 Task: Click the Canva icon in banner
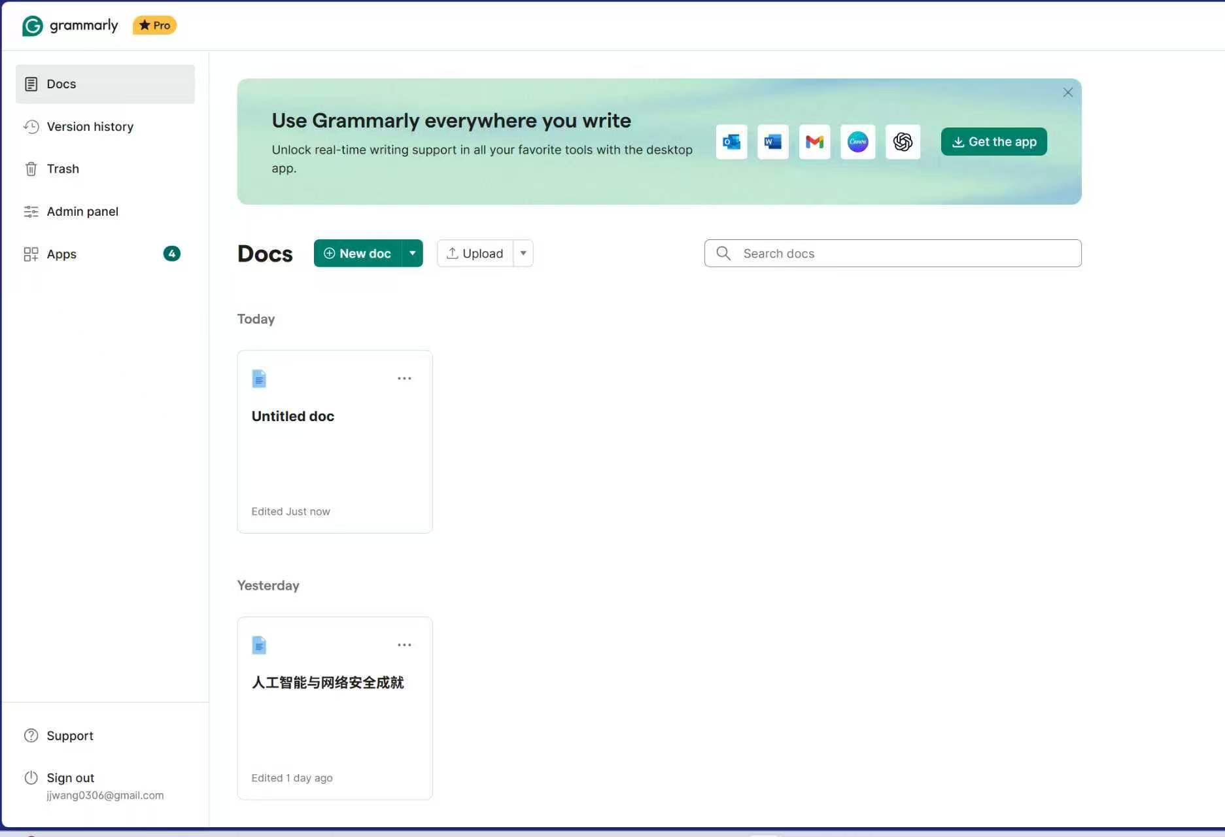[857, 142]
